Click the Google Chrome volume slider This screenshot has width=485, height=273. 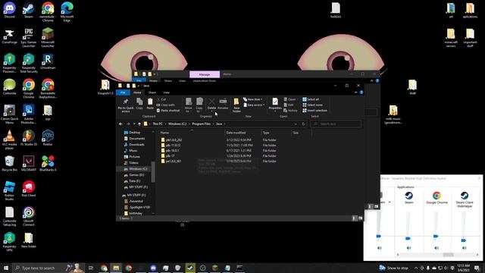[x=436, y=236]
